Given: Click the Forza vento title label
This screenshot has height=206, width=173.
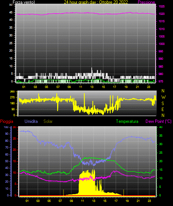Looking at the screenshot, I should [x=24, y=2].
